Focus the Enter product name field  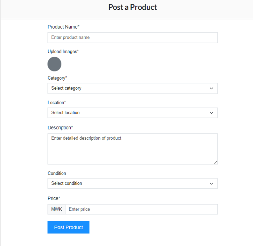pyautogui.click(x=132, y=38)
